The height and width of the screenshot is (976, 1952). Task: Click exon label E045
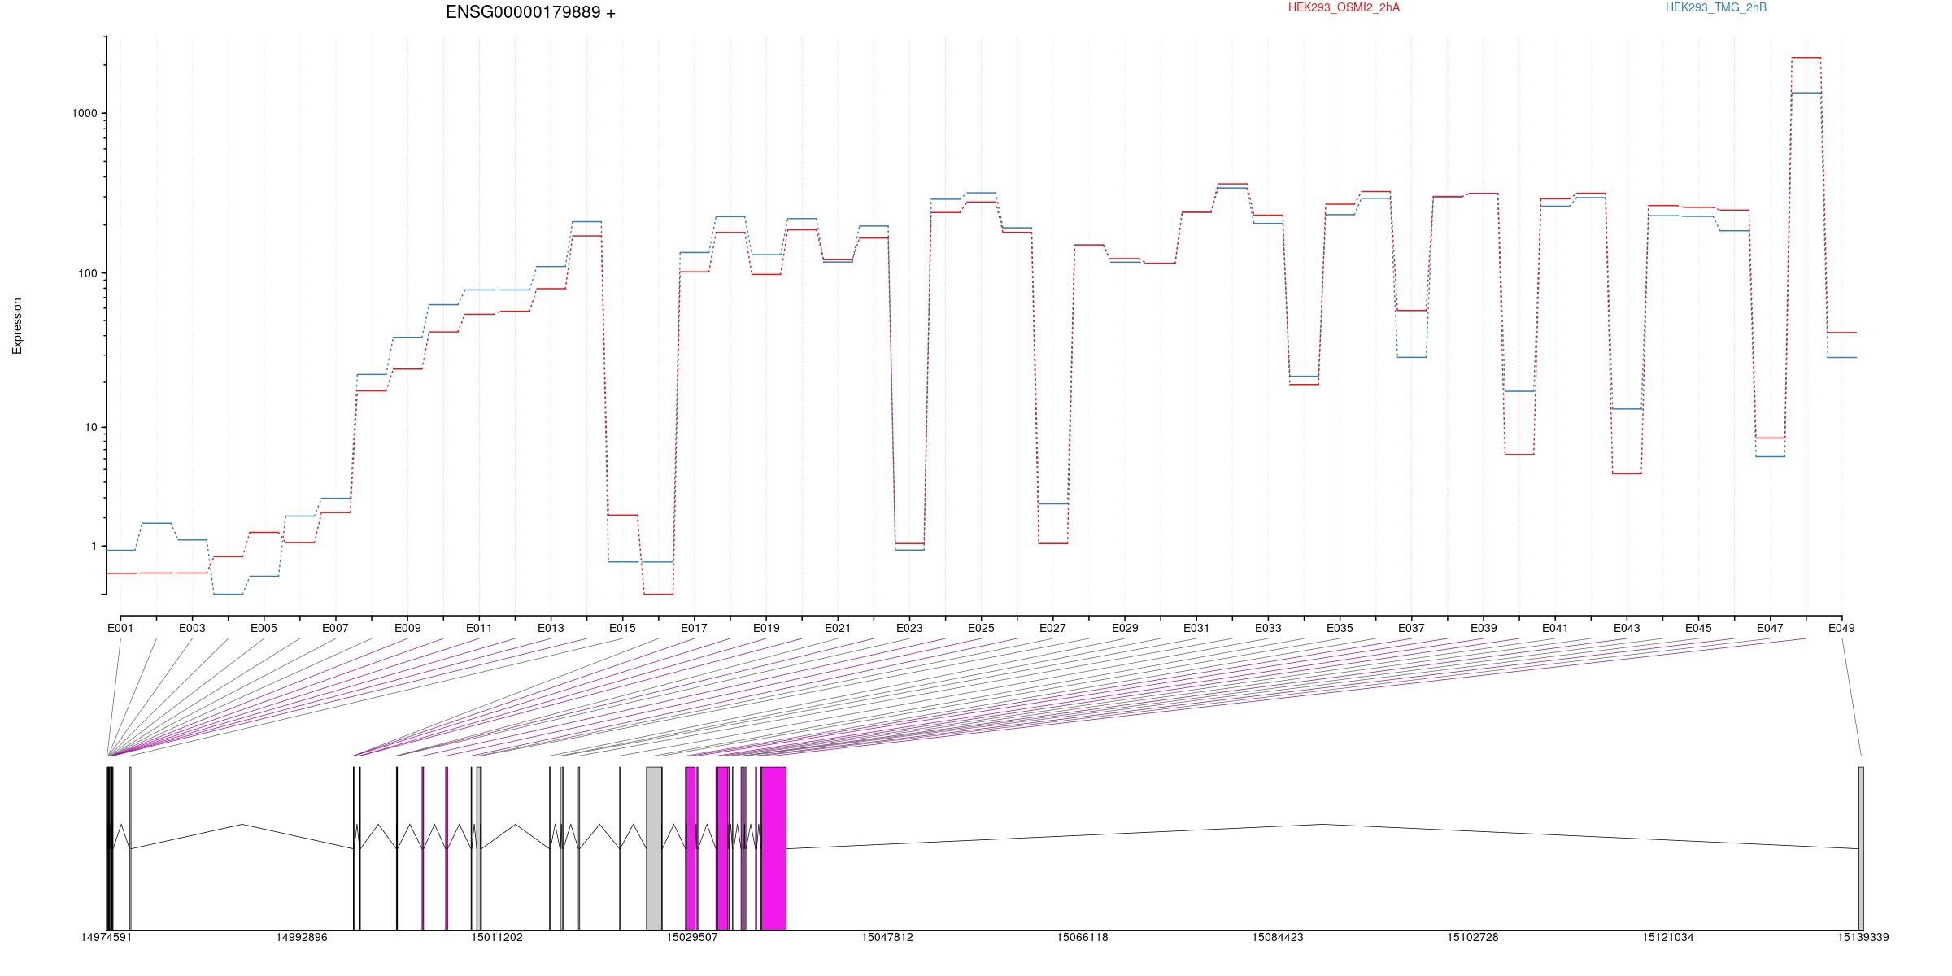pos(1698,628)
